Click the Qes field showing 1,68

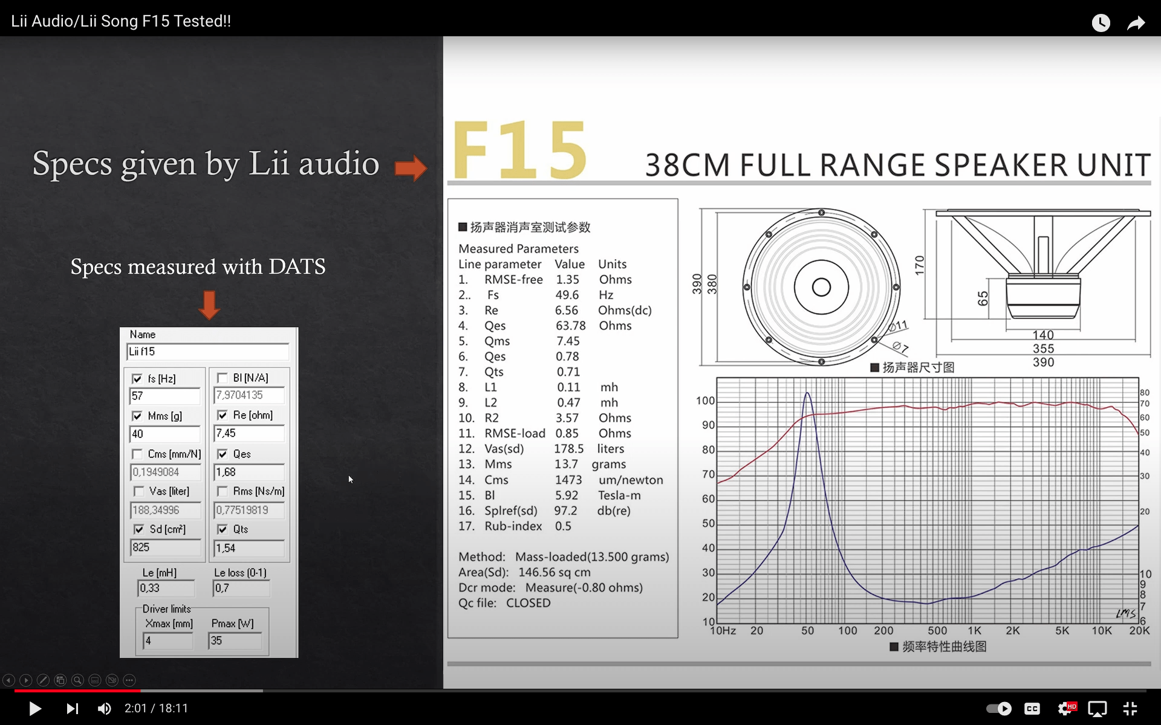point(249,472)
